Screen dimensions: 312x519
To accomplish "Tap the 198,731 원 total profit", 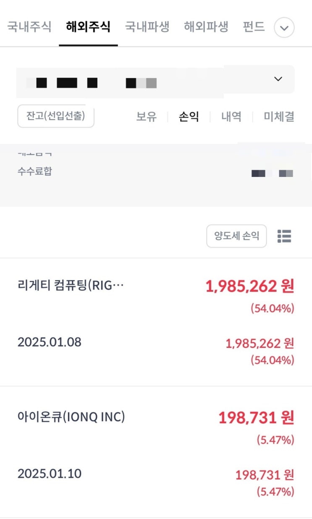I will pyautogui.click(x=256, y=418).
